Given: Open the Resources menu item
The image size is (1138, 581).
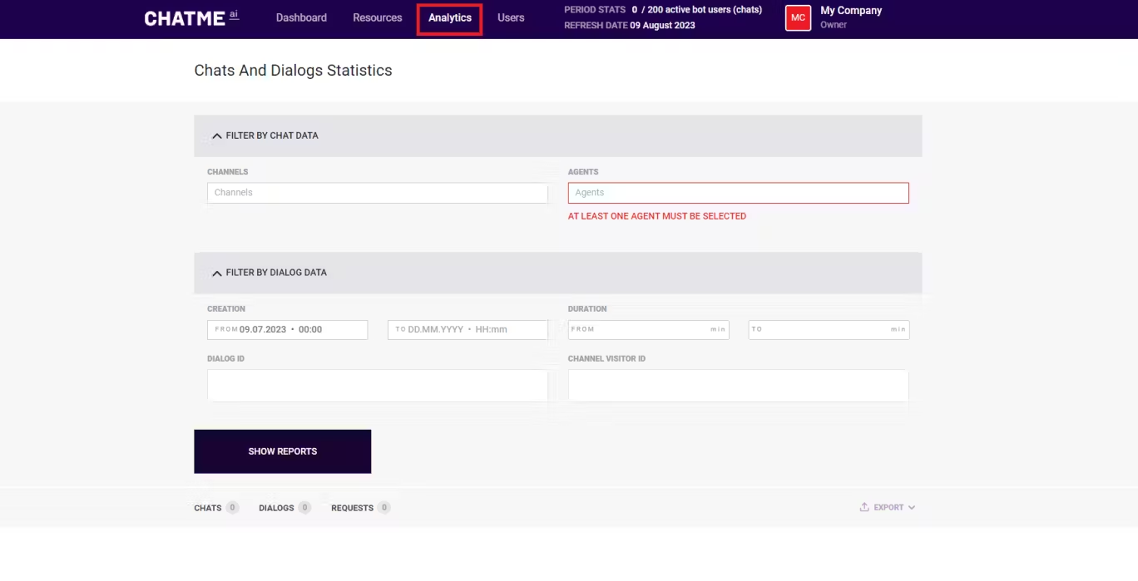Looking at the screenshot, I should 377,17.
